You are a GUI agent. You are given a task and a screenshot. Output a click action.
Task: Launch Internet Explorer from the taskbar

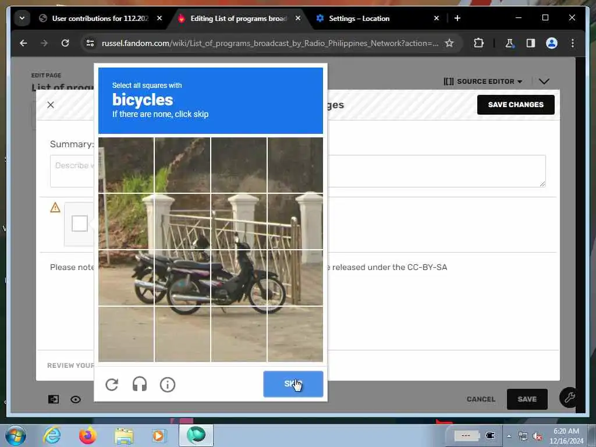click(x=52, y=435)
